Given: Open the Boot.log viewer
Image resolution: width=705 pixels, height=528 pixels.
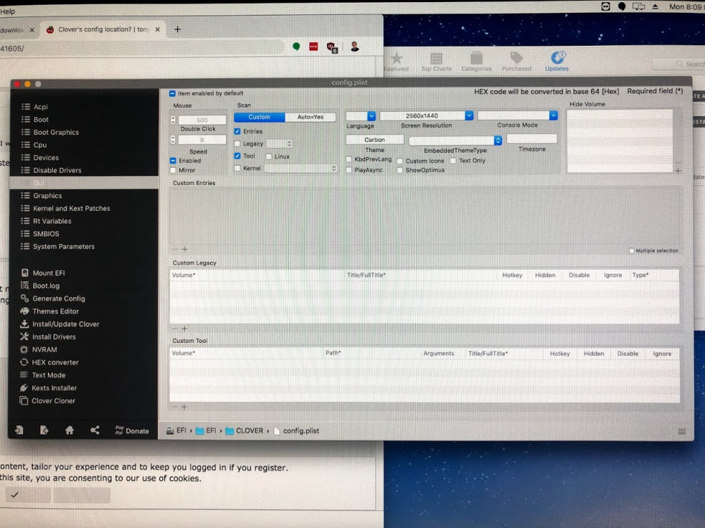Looking at the screenshot, I should pyautogui.click(x=40, y=286).
